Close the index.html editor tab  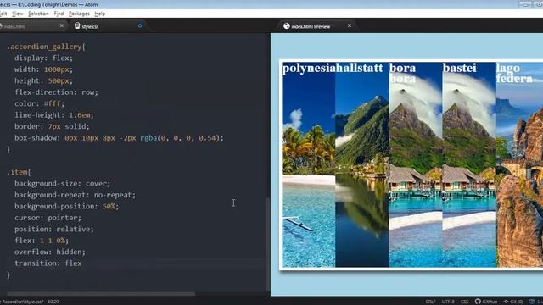tap(62, 25)
